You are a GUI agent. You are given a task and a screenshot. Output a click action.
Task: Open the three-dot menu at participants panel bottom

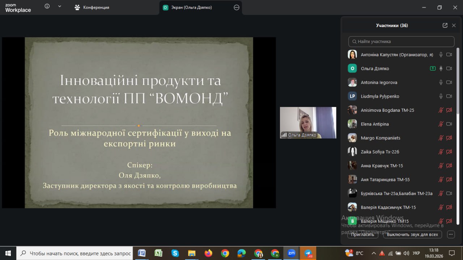451,234
